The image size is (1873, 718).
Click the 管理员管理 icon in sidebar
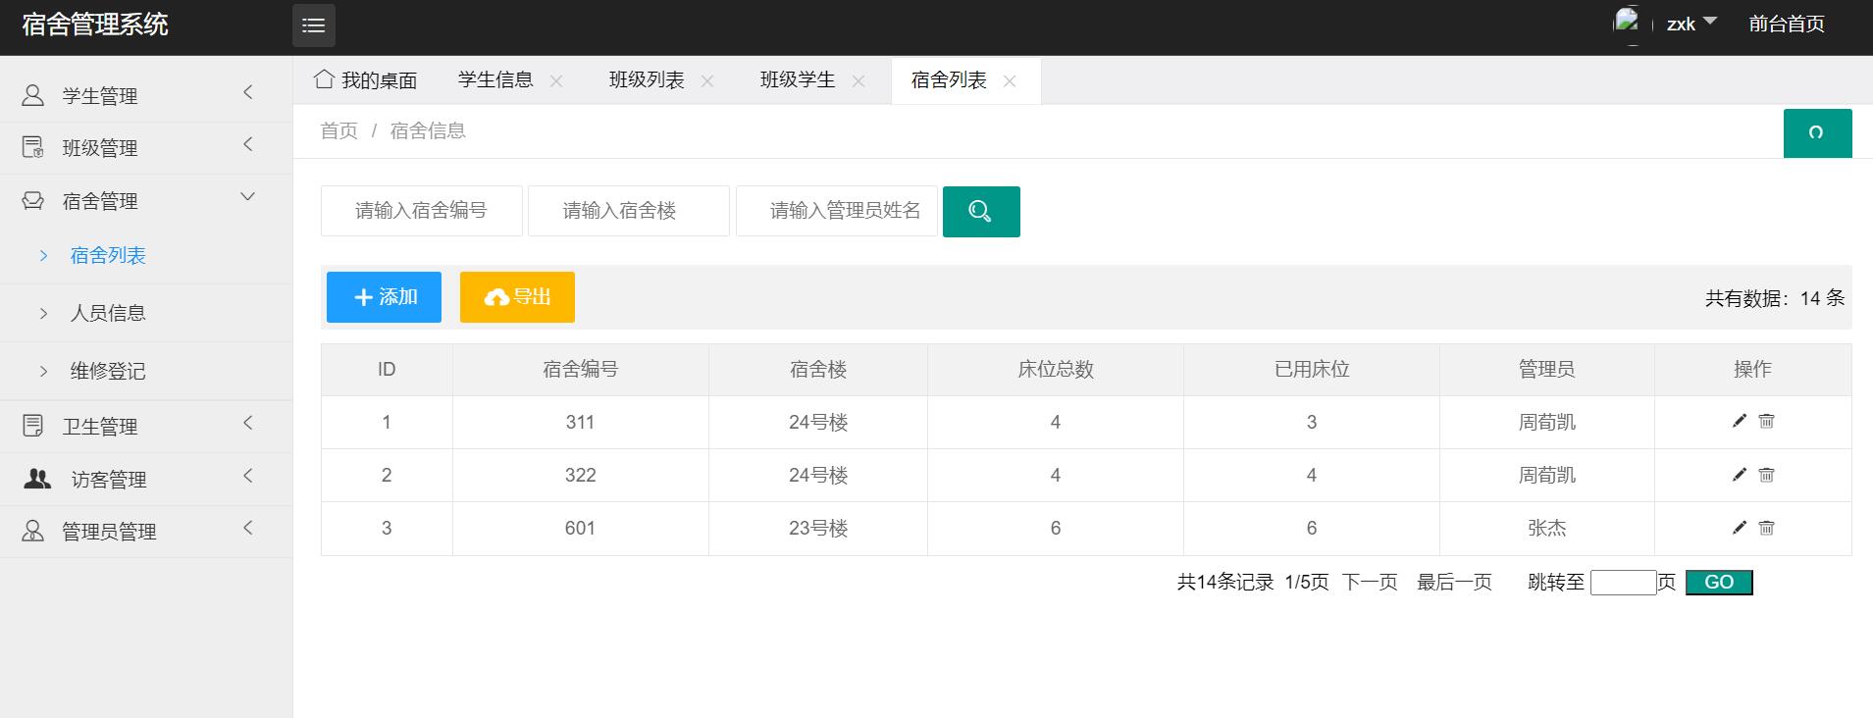[33, 532]
